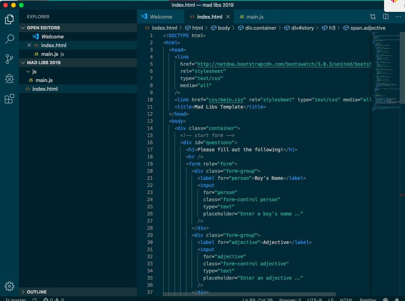Open notifications bell in status bar
This screenshot has height=301, width=405.
pyautogui.click(x=397, y=299)
